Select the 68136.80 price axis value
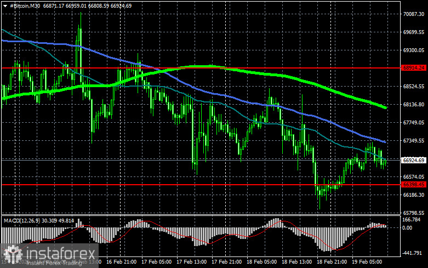 414,105
